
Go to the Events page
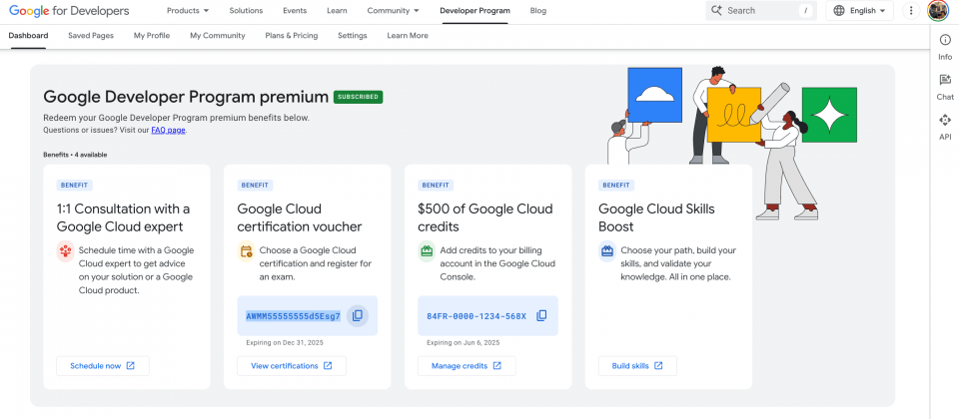295,10
